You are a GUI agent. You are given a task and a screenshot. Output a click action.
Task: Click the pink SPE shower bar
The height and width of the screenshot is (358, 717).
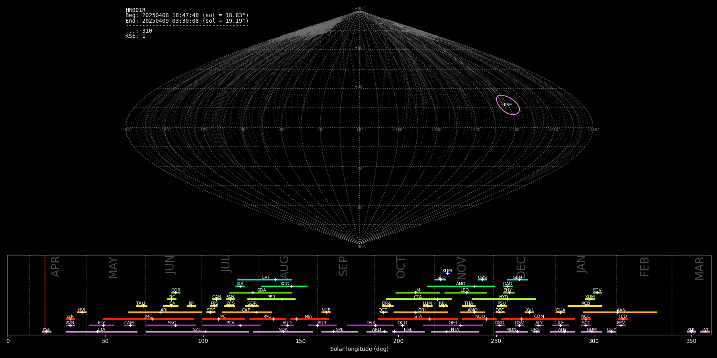coord(339,332)
